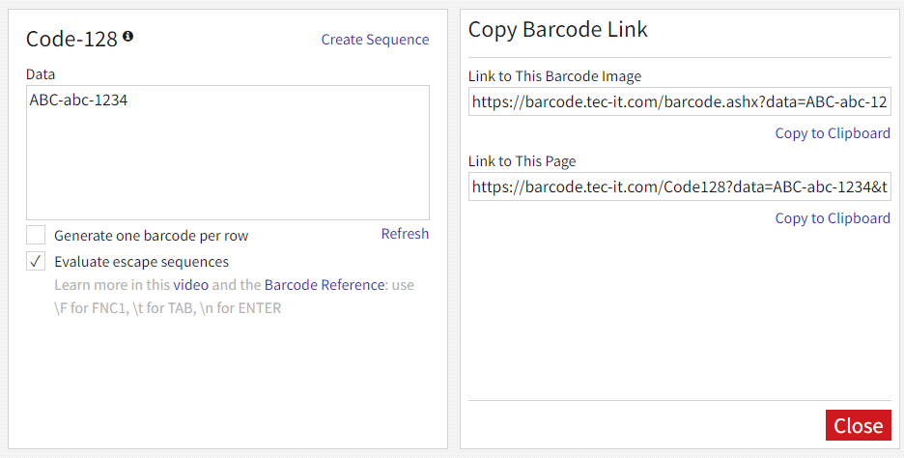Click the 'Copy Barcode Link' dialog title
904x458 pixels.
click(557, 29)
